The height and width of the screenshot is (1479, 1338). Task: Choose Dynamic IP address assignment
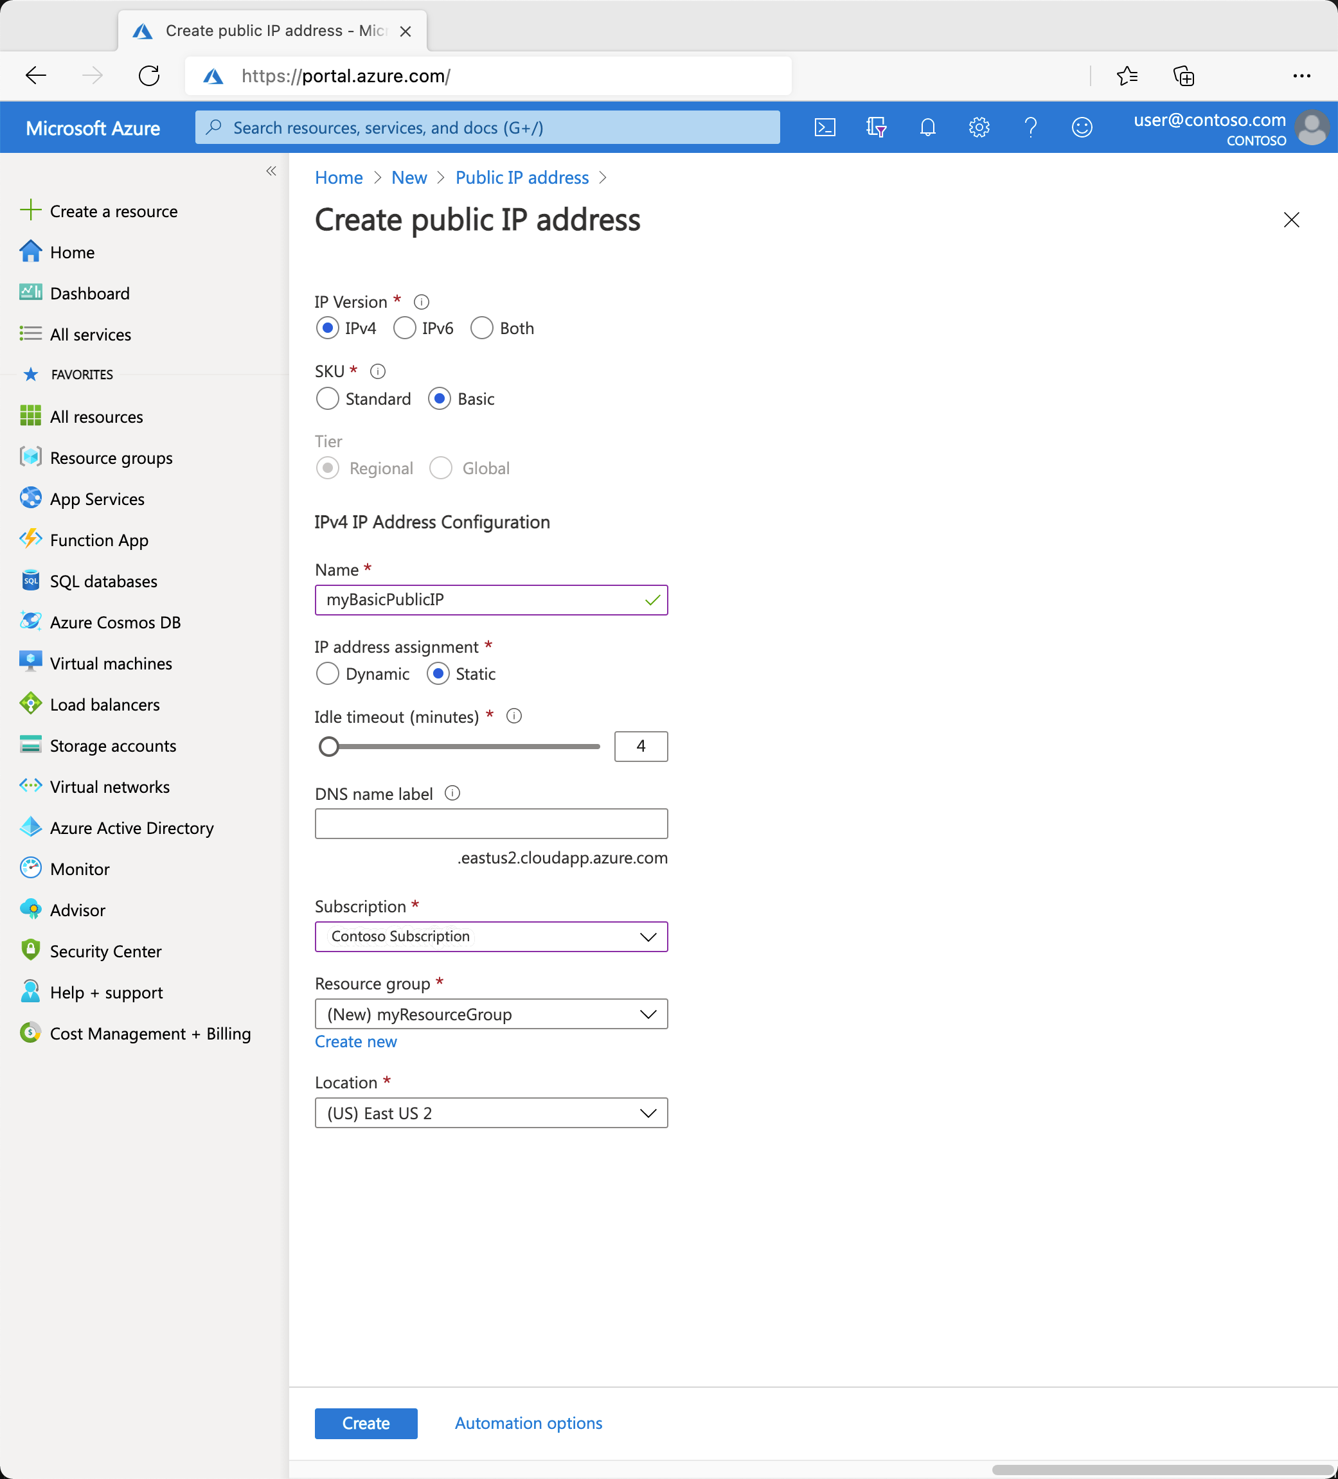click(x=327, y=673)
